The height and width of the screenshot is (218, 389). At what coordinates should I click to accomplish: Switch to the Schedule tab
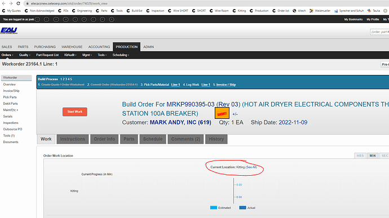tap(153, 139)
